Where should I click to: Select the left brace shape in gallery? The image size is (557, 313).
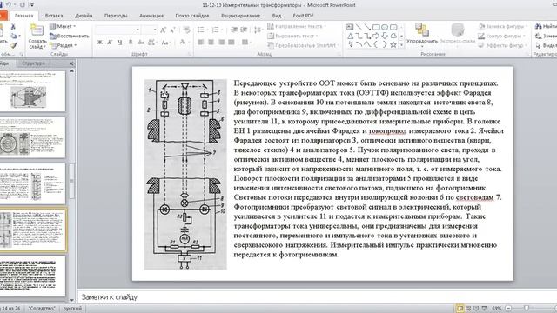[376, 44]
